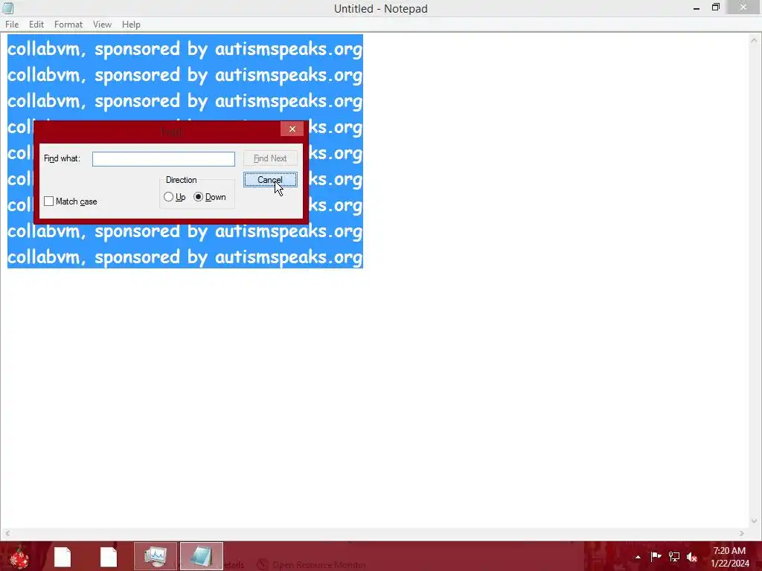Click the Find Next button
The image size is (762, 571).
270,158
